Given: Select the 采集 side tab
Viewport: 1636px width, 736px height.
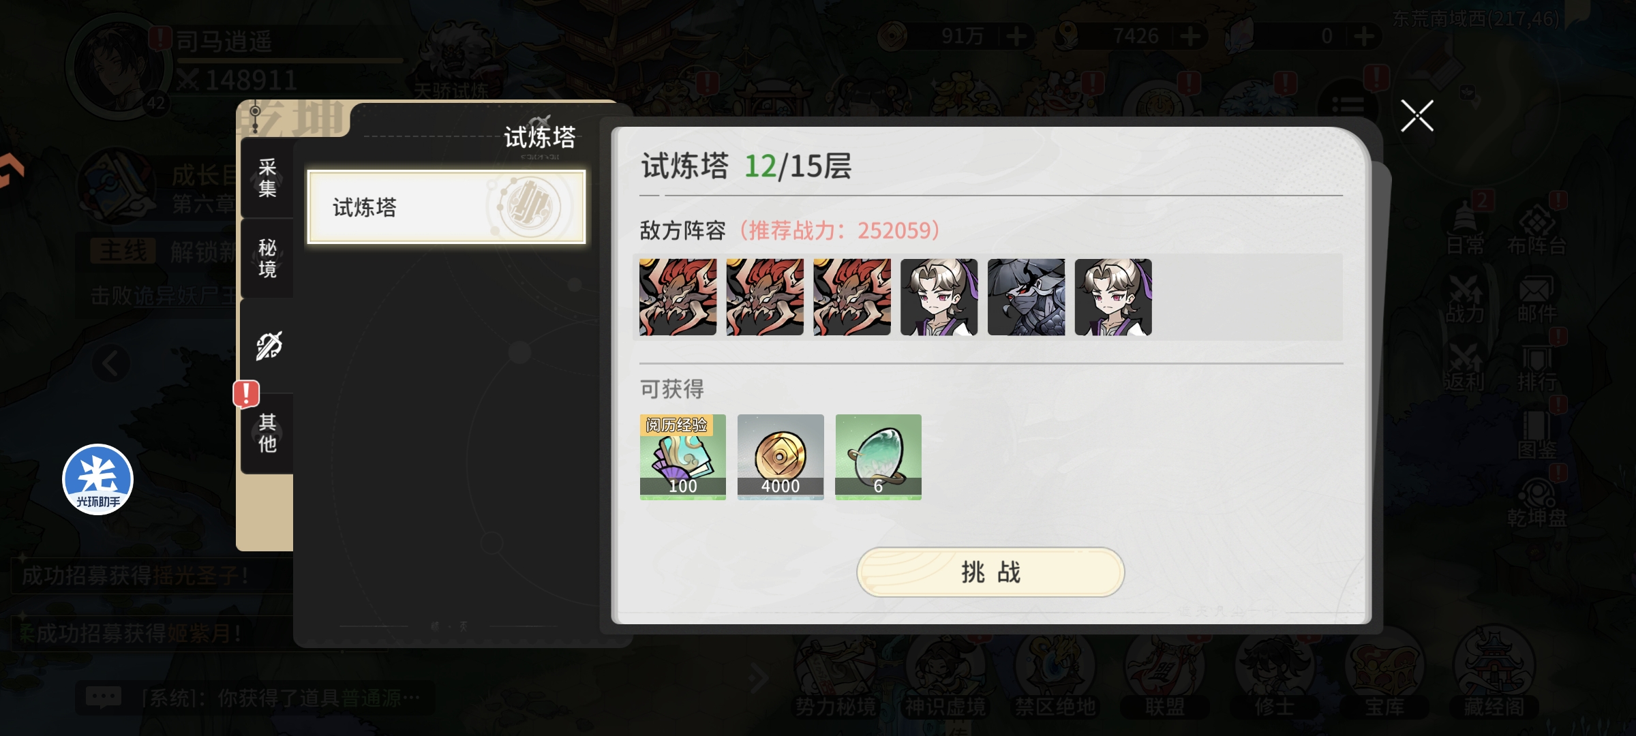Looking at the screenshot, I should tap(267, 178).
